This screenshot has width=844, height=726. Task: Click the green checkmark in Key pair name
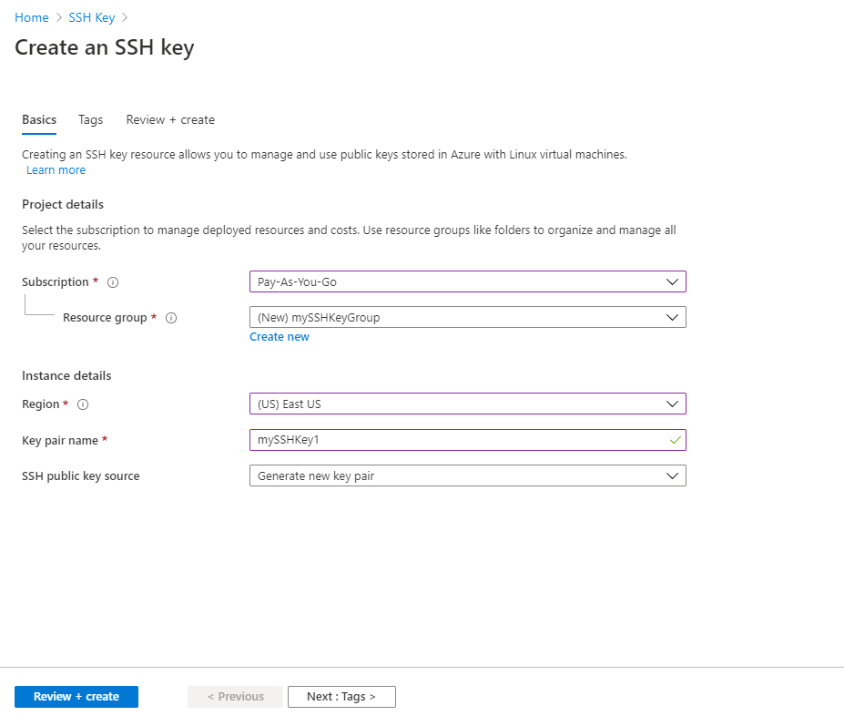pos(675,440)
